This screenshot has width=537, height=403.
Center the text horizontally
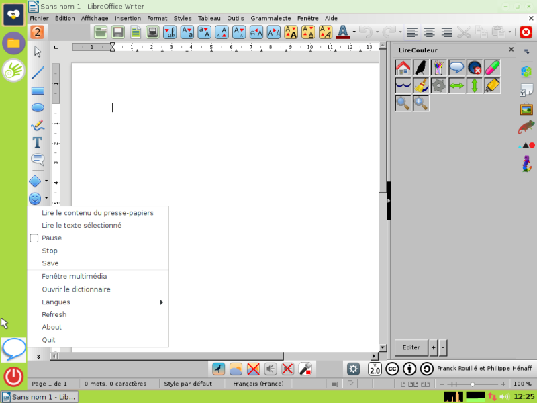click(429, 32)
